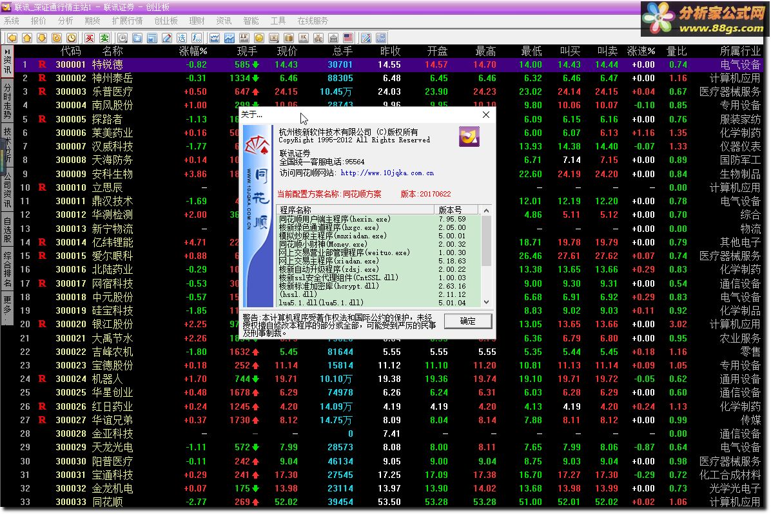The width and height of the screenshot is (771, 514).
Task: Click the HK market toolbar icon
Action: pyautogui.click(x=304, y=38)
